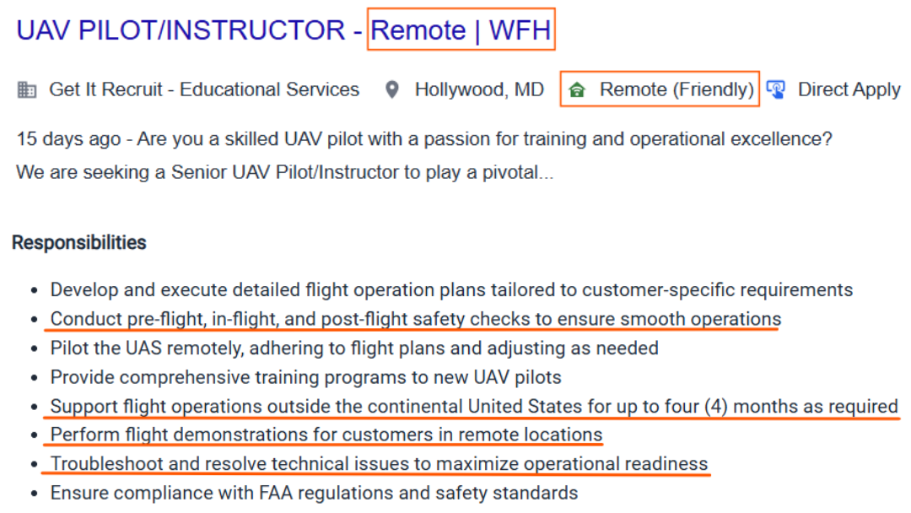Click the Responsibilities heading
Viewport: 911px width, 513px height.
point(79,243)
